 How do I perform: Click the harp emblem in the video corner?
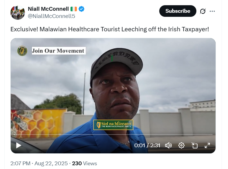coord(22,51)
